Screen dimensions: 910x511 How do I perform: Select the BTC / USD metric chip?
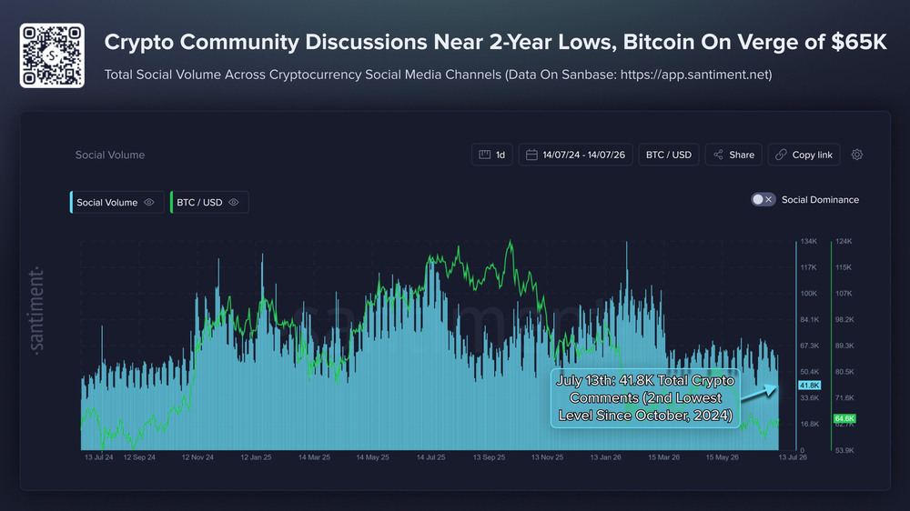[x=209, y=203]
